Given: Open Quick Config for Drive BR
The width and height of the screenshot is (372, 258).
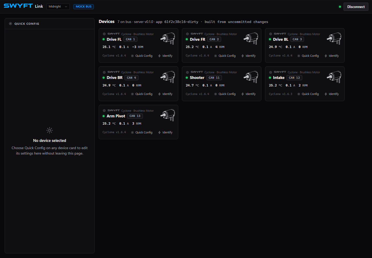Looking at the screenshot, I should click(142, 94).
